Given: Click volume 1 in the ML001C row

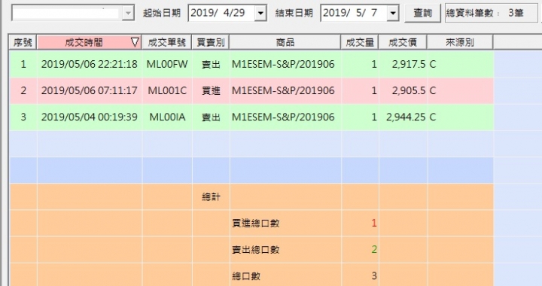Looking at the screenshot, I should [x=374, y=90].
